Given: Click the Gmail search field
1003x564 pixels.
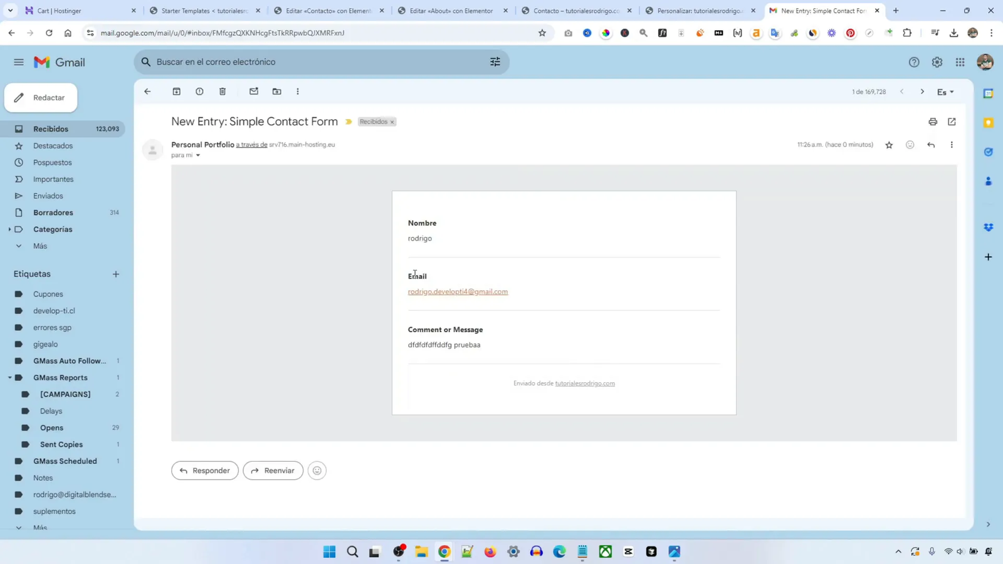Looking at the screenshot, I should 313,61.
